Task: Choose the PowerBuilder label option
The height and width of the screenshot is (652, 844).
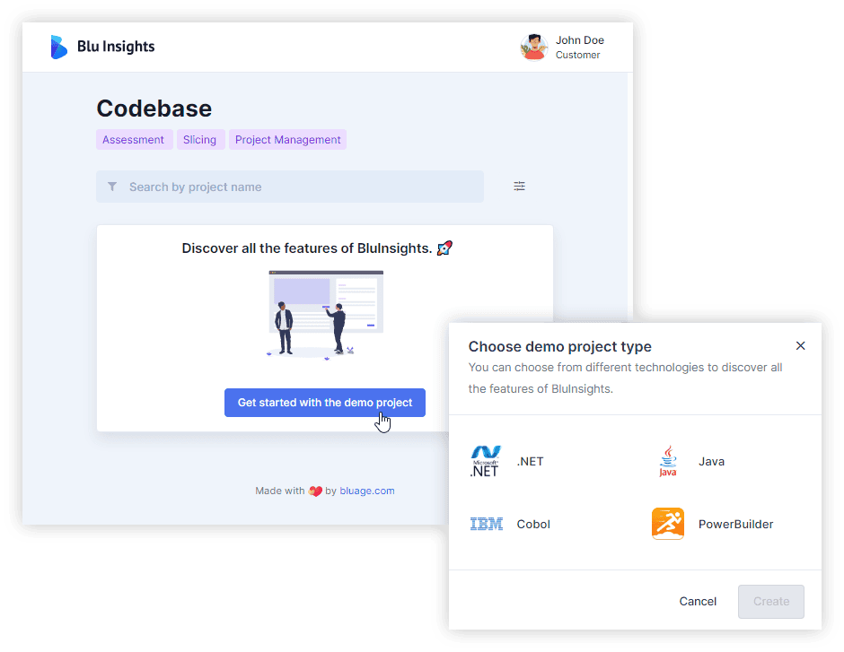Action: pos(736,524)
